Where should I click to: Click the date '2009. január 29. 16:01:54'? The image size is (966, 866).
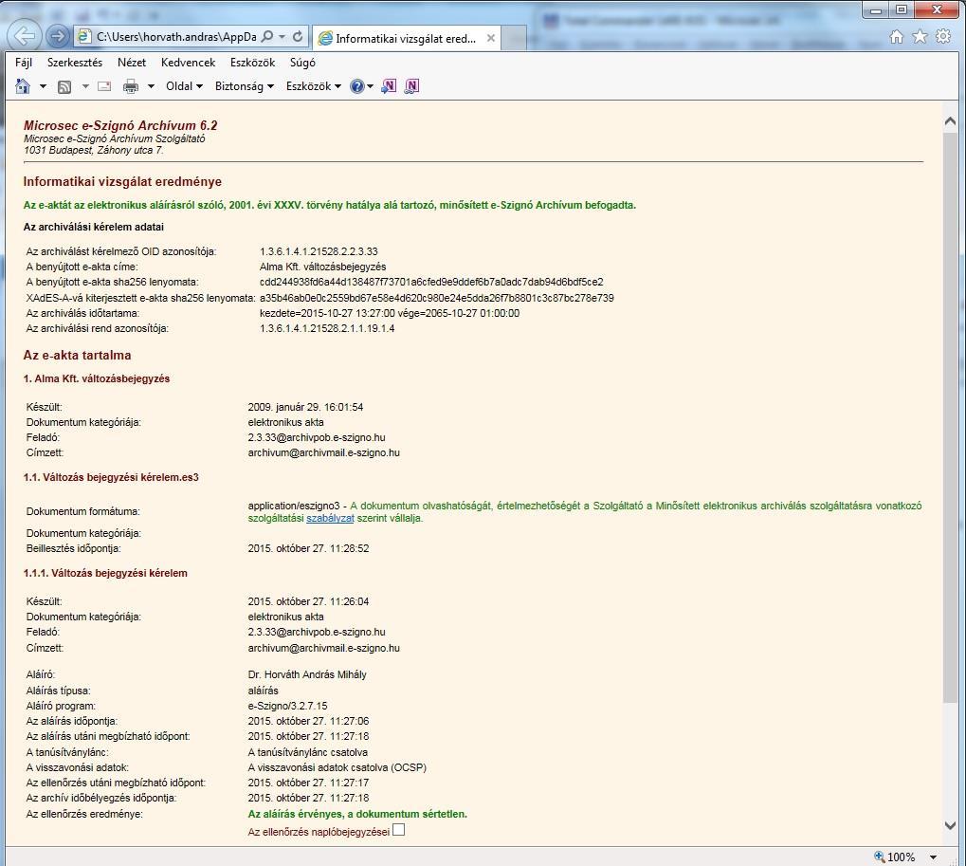point(305,408)
